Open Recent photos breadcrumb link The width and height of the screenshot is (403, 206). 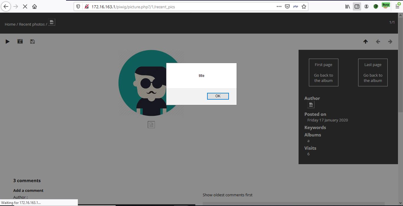pos(32,24)
